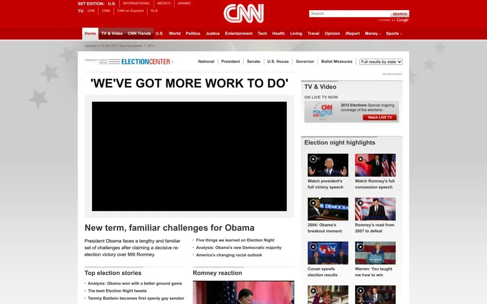Image resolution: width=487 pixels, height=304 pixels.
Task: Open CNNi TV link
Action: point(106,11)
